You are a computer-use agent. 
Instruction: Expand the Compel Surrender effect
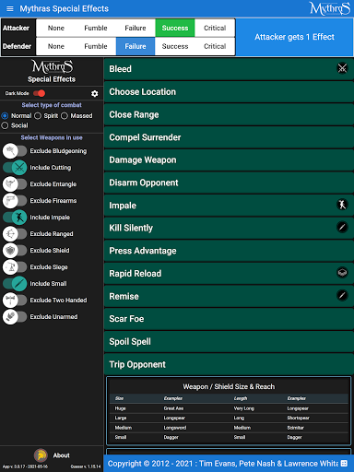229,137
